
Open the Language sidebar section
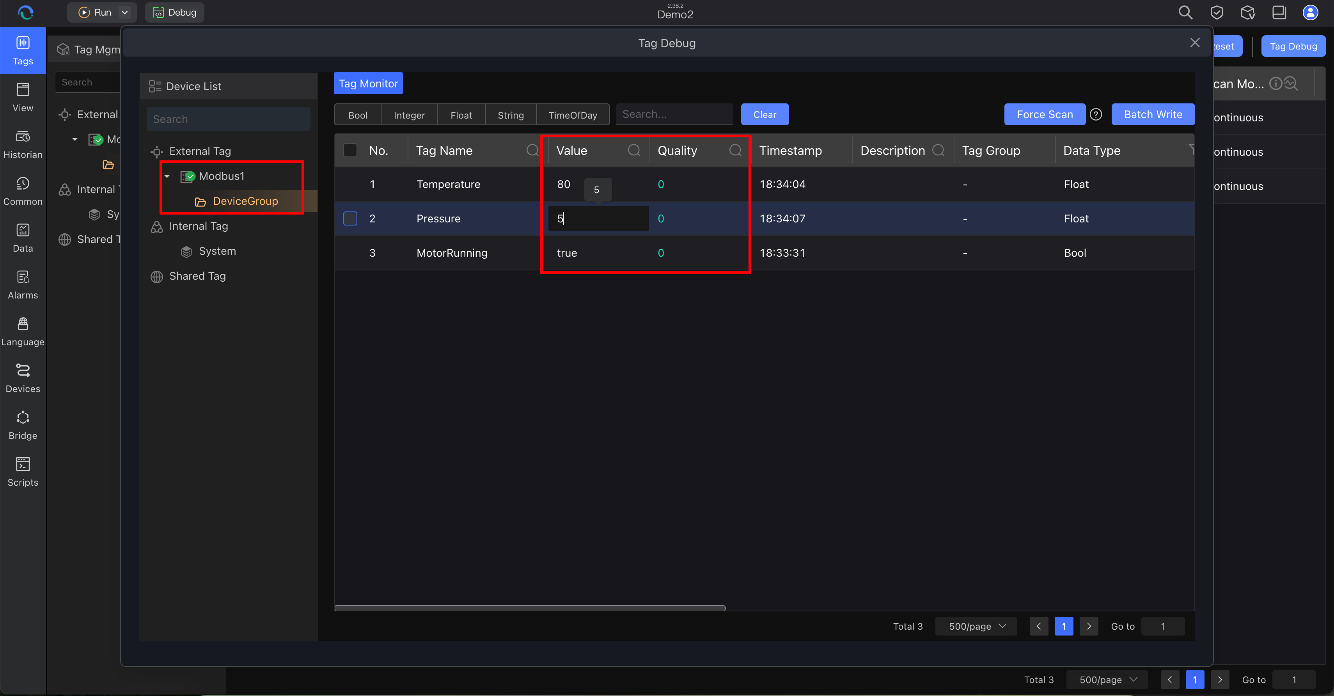point(23,332)
